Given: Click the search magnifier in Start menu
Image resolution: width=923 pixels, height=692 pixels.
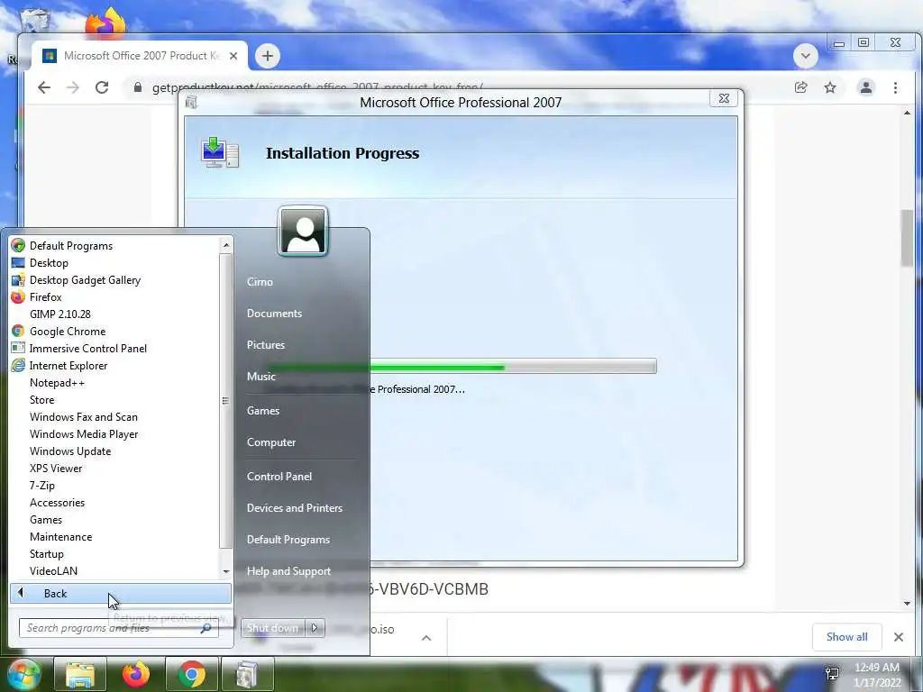Looking at the screenshot, I should click(206, 628).
